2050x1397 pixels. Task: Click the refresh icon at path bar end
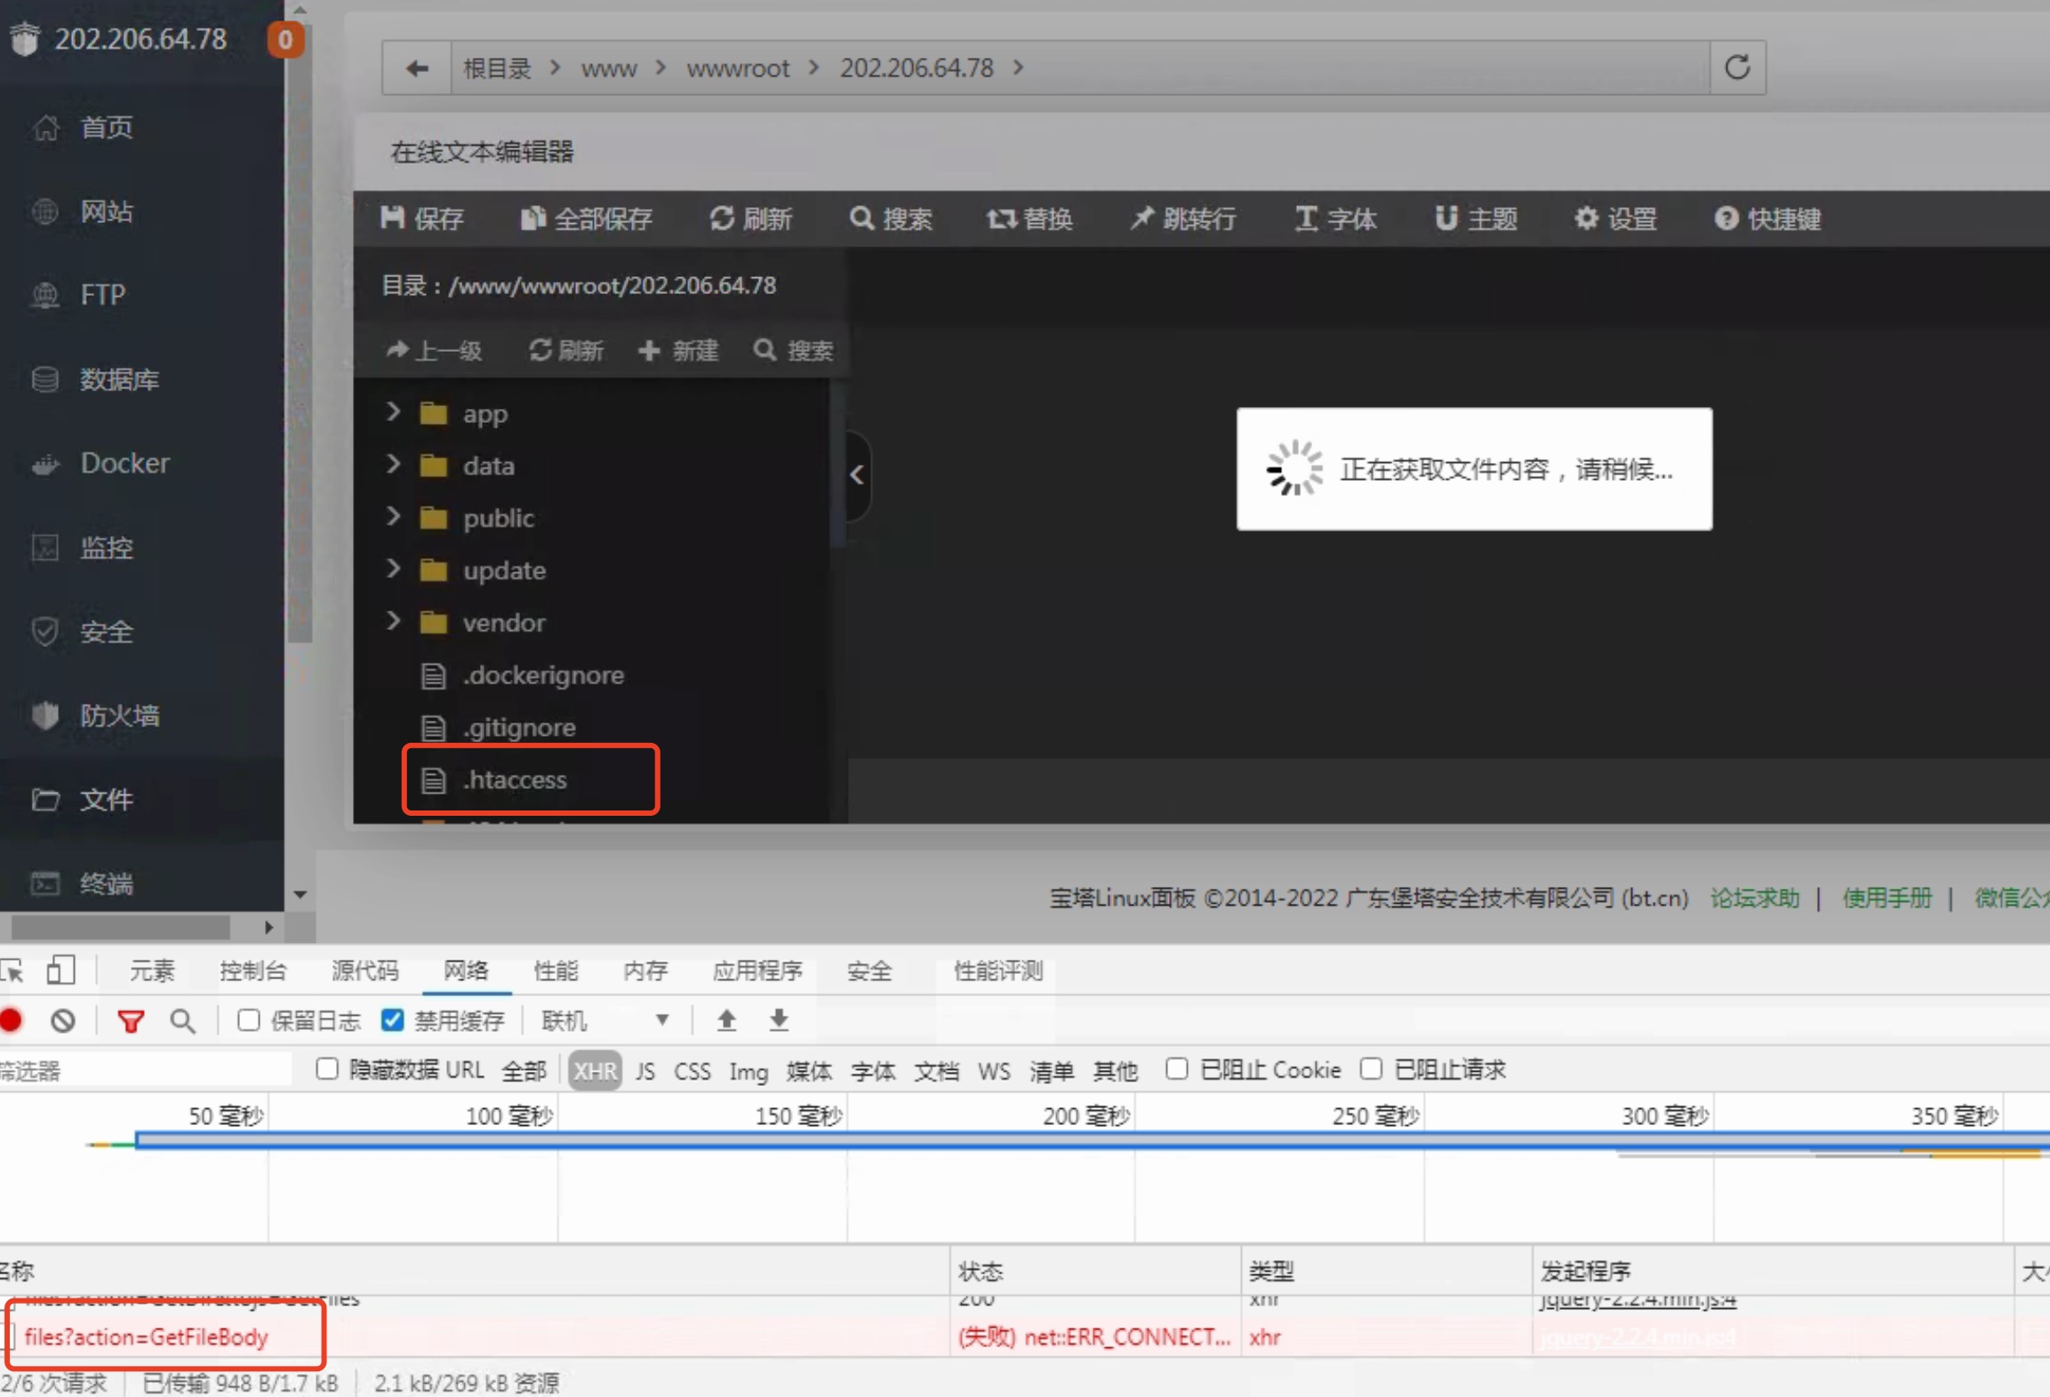pyautogui.click(x=1737, y=68)
